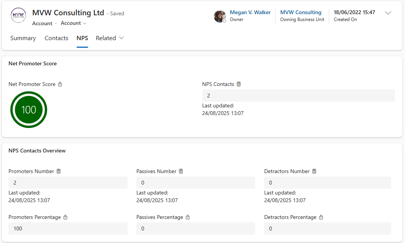Click the lock icon beside Promoters Percentage
Screen dimensions: 405x243
(x=66, y=217)
